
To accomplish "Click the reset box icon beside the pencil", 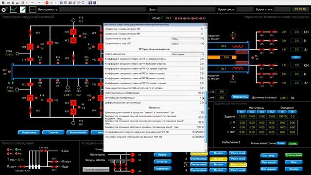I will tap(33, 10).
